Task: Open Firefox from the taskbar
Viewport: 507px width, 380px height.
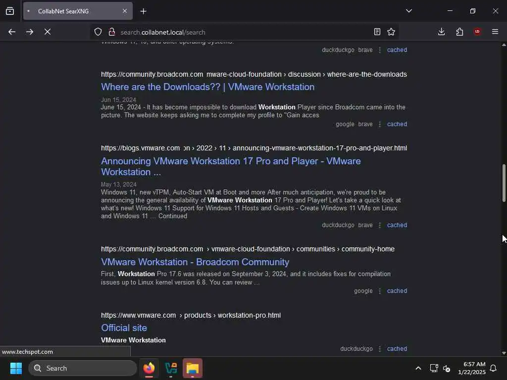Action: pos(149,368)
